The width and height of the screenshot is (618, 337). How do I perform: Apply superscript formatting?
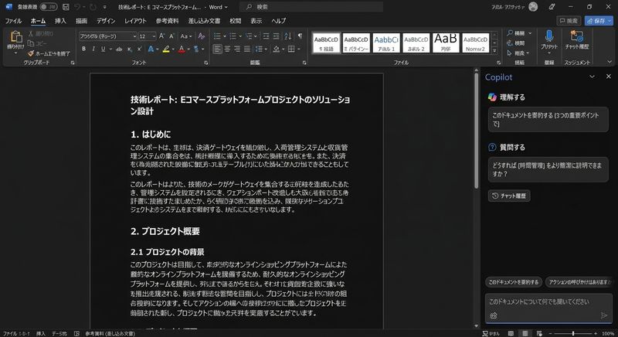pos(139,49)
